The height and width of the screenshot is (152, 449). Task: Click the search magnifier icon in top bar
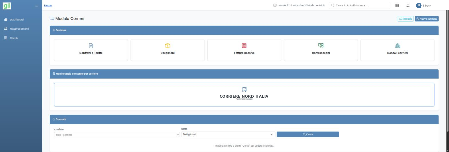[332, 5]
